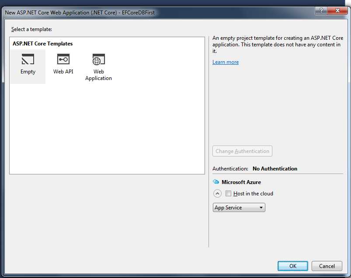Open the Learn more link
The height and width of the screenshot is (278, 351).
pyautogui.click(x=226, y=62)
